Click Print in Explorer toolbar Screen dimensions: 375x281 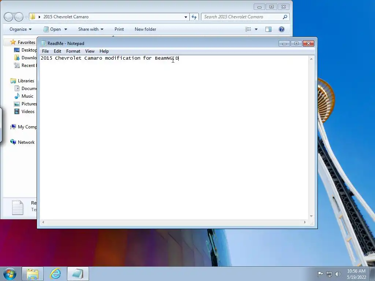119,29
